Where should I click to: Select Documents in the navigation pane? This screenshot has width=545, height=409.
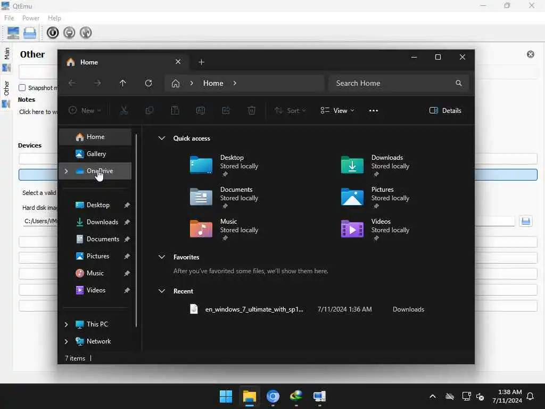pyautogui.click(x=95, y=239)
